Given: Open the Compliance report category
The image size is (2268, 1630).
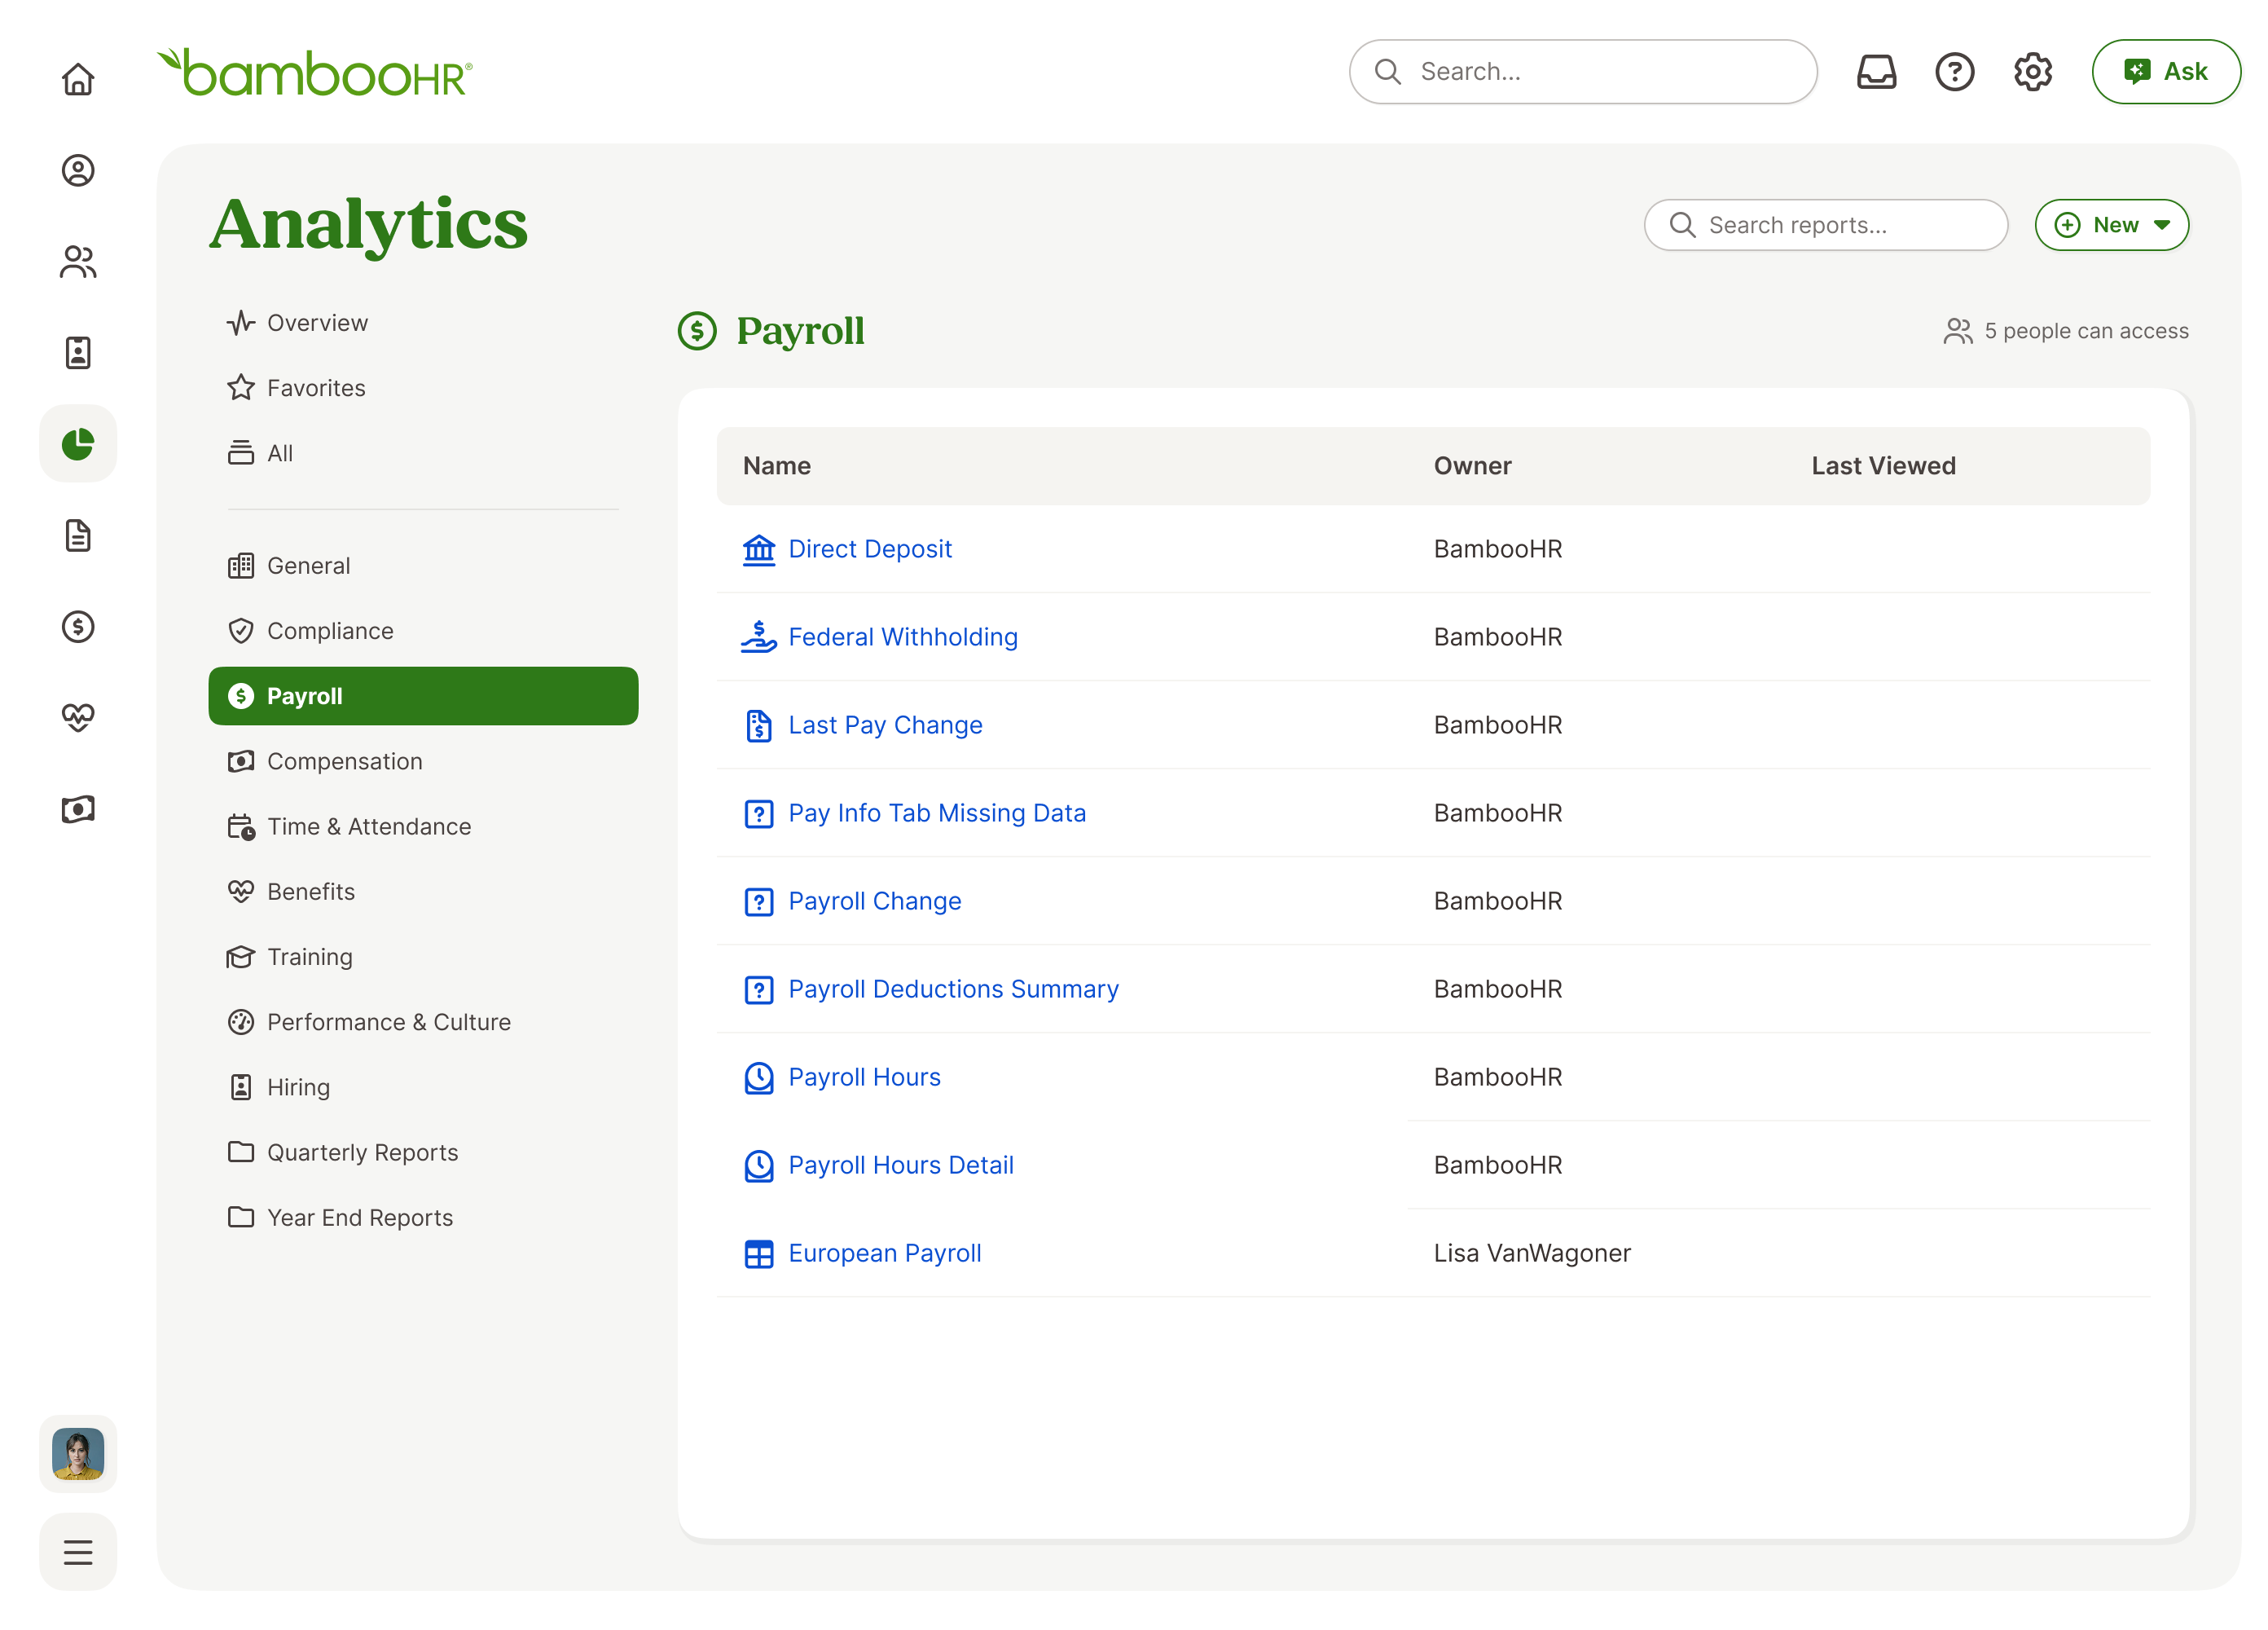Looking at the screenshot, I should pyautogui.click(x=423, y=632).
